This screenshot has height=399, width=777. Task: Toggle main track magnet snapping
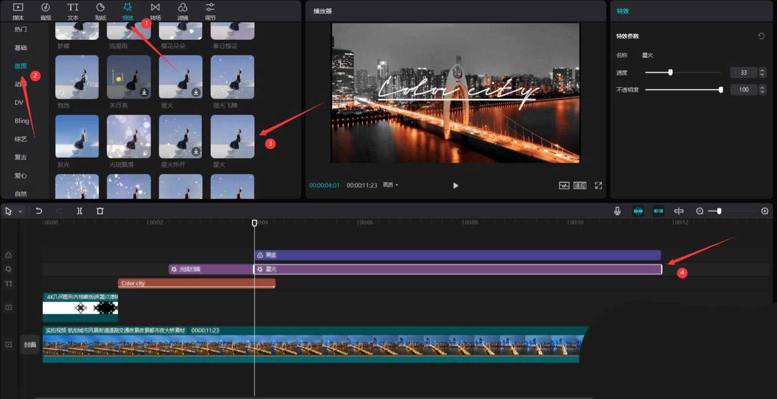point(638,211)
